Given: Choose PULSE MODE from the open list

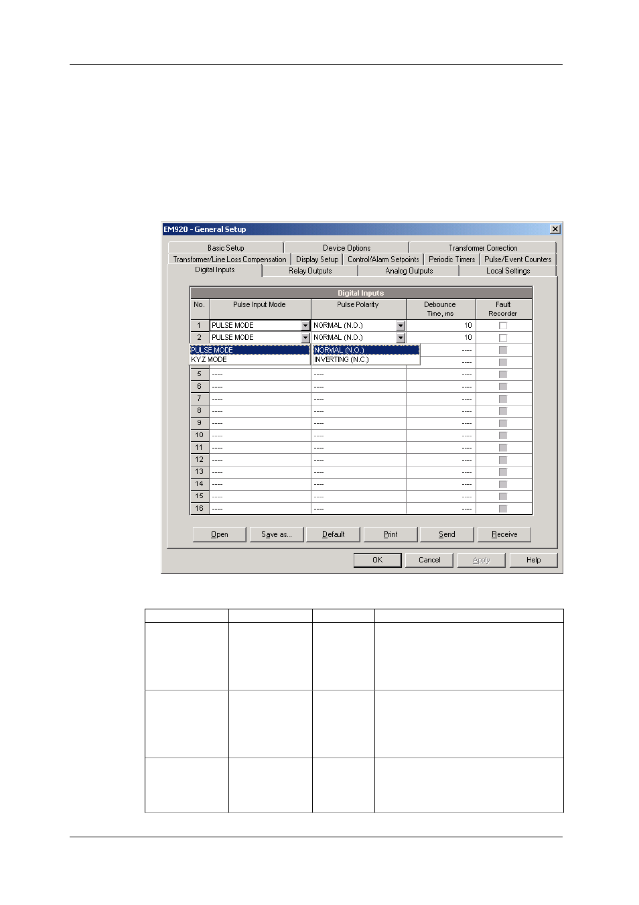Looking at the screenshot, I should point(250,350).
